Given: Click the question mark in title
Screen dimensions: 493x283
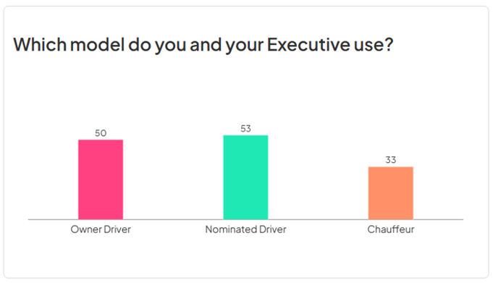Looking at the screenshot, I should point(389,45).
